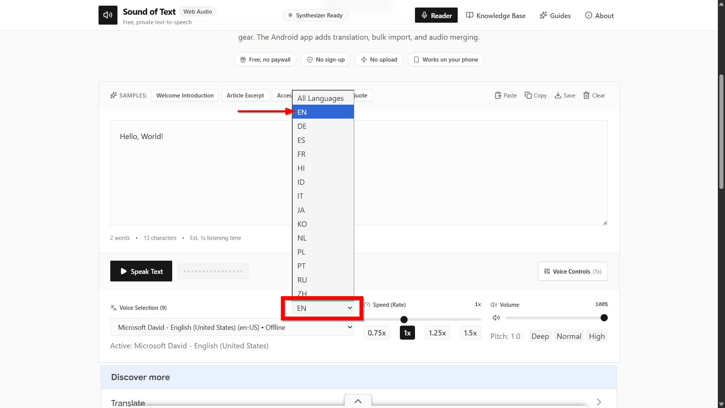This screenshot has height=408, width=725.
Task: Set speed to 1.5x
Action: pyautogui.click(x=470, y=333)
